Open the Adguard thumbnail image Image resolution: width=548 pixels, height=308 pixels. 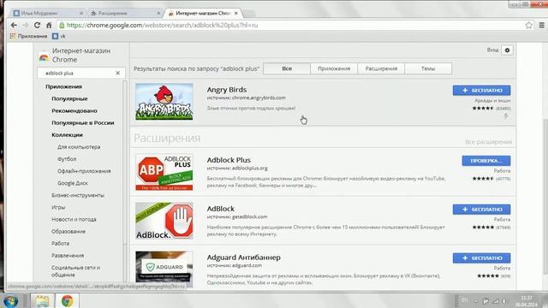[x=164, y=269]
